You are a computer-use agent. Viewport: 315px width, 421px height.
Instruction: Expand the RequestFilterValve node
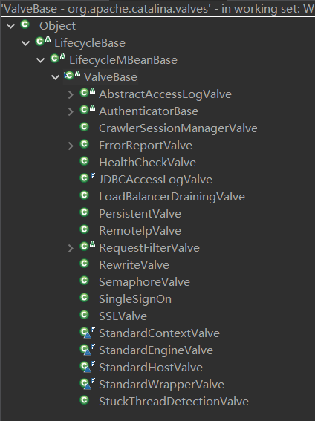click(x=71, y=248)
